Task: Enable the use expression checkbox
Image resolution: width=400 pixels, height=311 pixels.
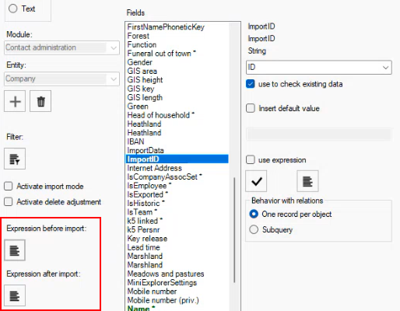Action: (x=251, y=159)
